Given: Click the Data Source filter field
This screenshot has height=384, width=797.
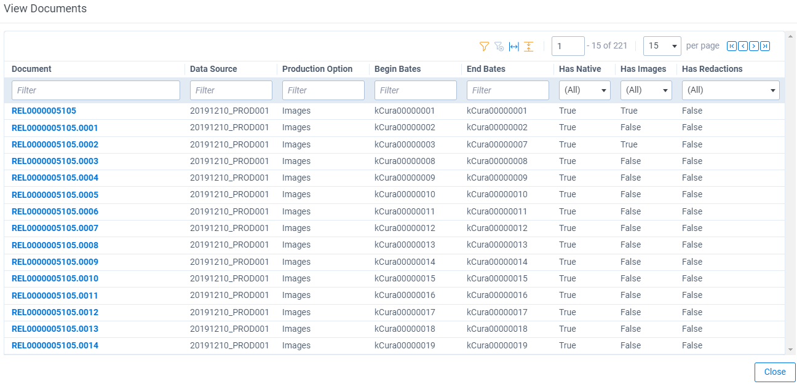Looking at the screenshot, I should click(x=231, y=90).
